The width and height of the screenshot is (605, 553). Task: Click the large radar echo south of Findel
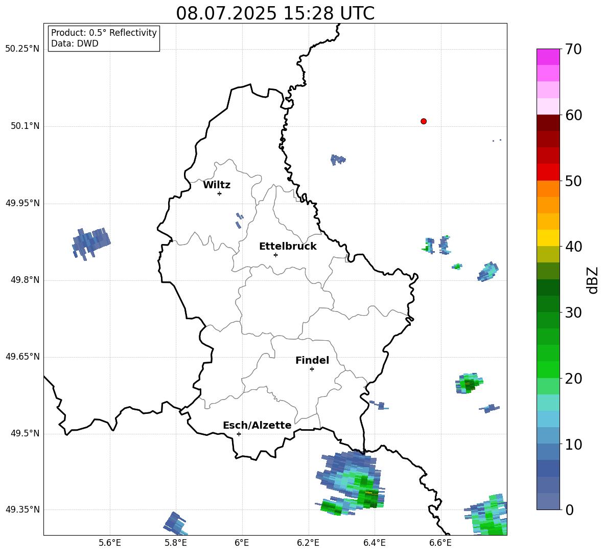tap(351, 483)
